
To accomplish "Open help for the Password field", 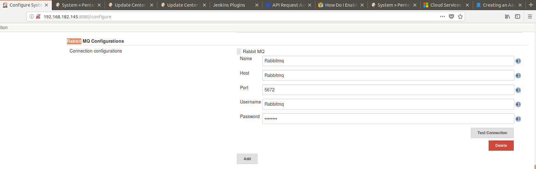I will [518, 119].
